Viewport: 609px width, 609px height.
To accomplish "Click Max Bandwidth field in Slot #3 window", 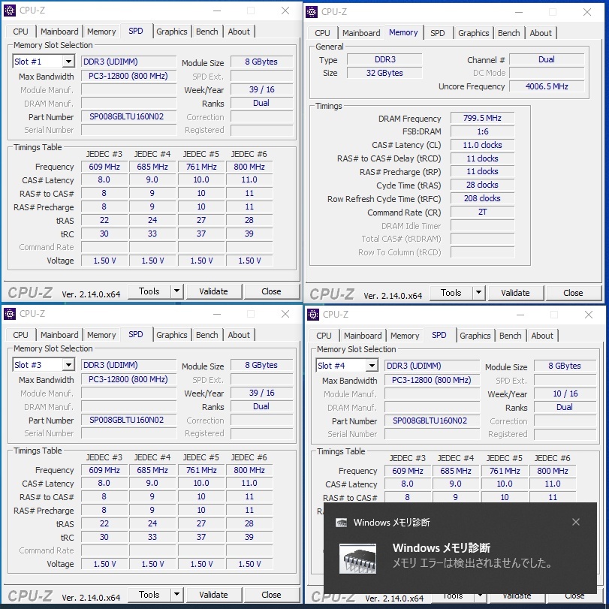I will tap(128, 379).
